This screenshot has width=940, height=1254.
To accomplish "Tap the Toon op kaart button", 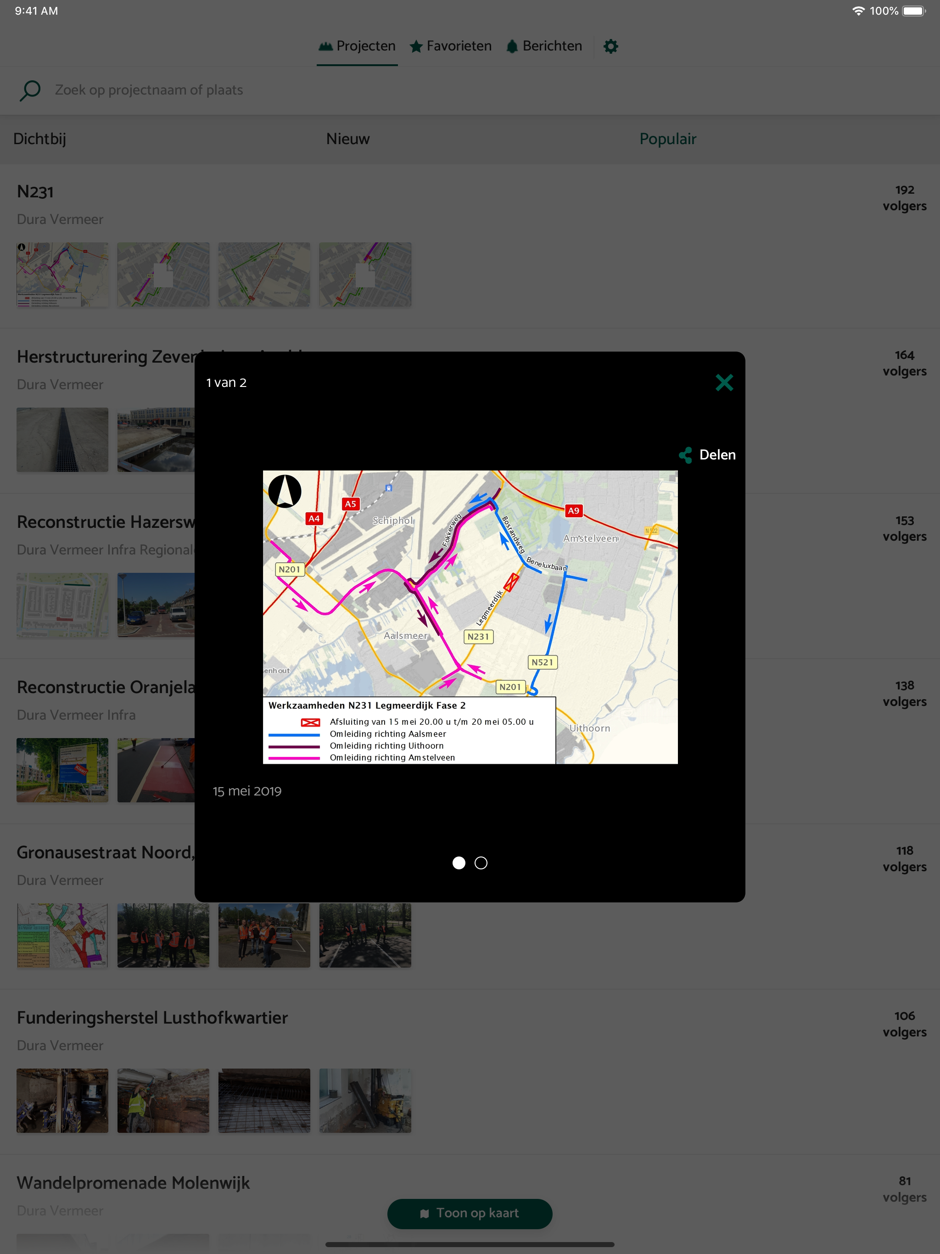I will [470, 1213].
